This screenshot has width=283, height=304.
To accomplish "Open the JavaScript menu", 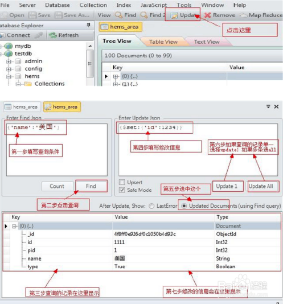I will (x=154, y=5).
